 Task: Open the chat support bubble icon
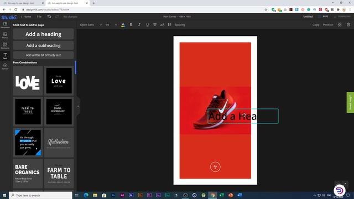[339, 190]
